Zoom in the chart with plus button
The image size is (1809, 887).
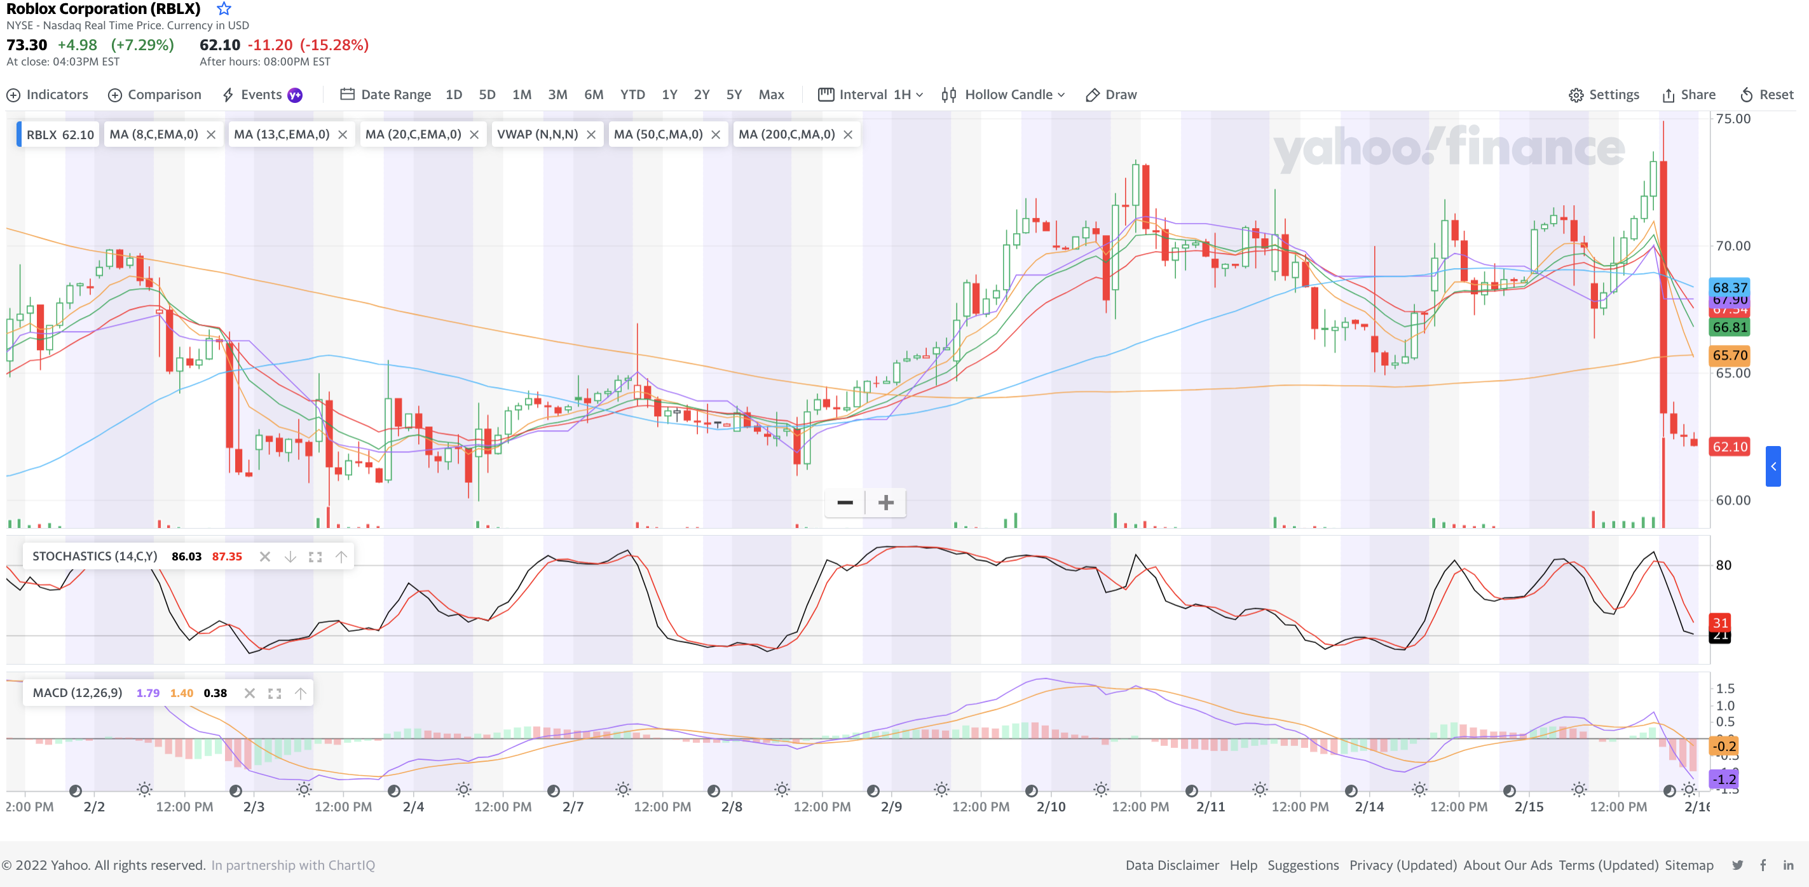(x=885, y=503)
